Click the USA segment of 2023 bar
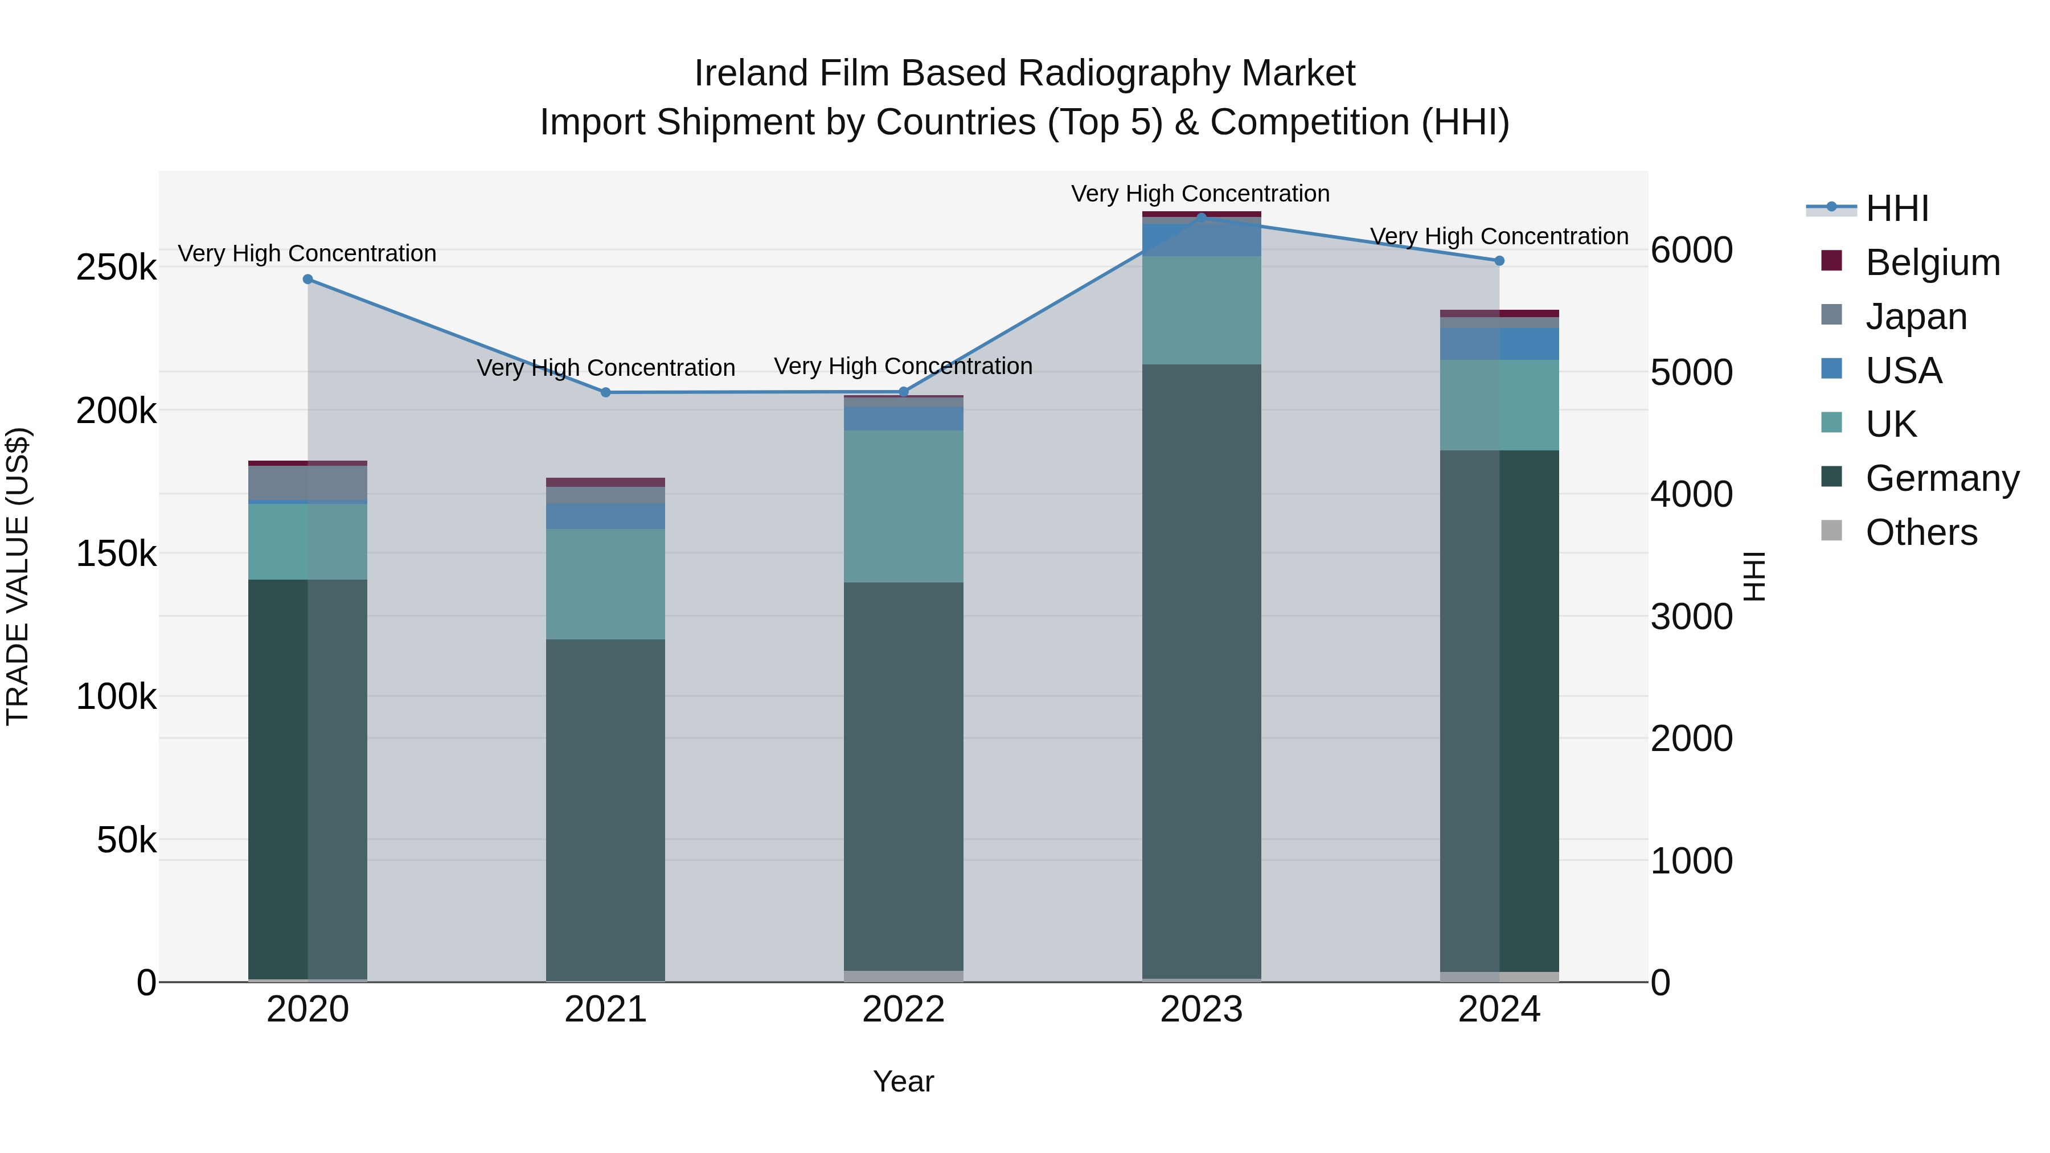The width and height of the screenshot is (2050, 1153). tap(1202, 240)
